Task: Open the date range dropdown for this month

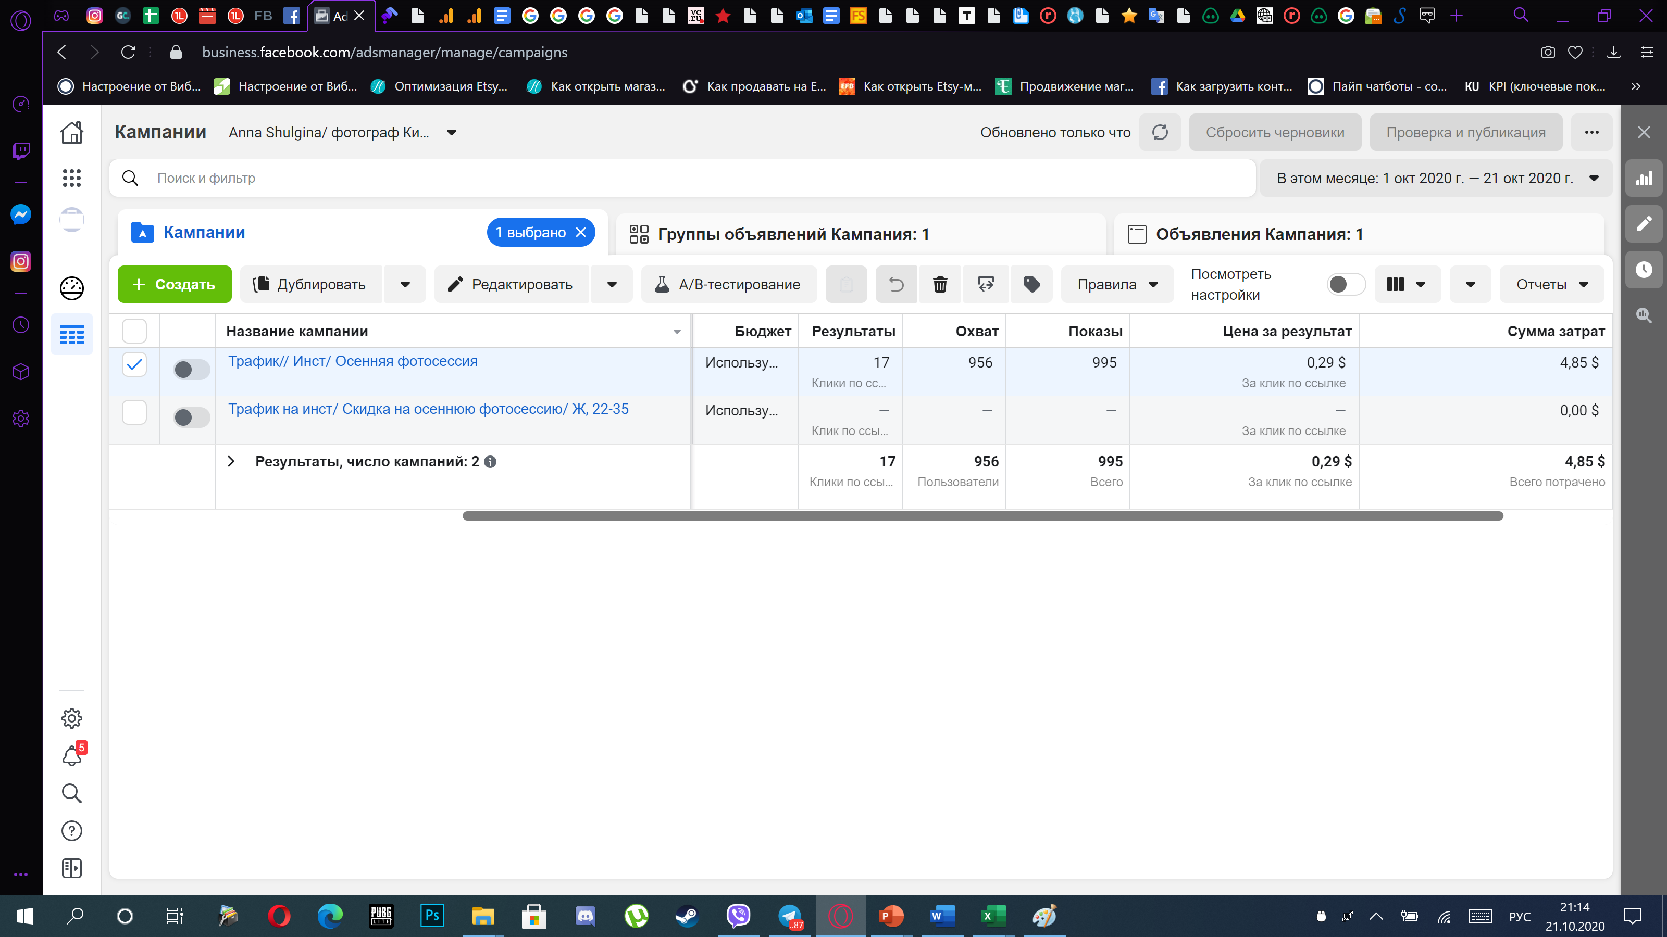Action: pos(1435,179)
